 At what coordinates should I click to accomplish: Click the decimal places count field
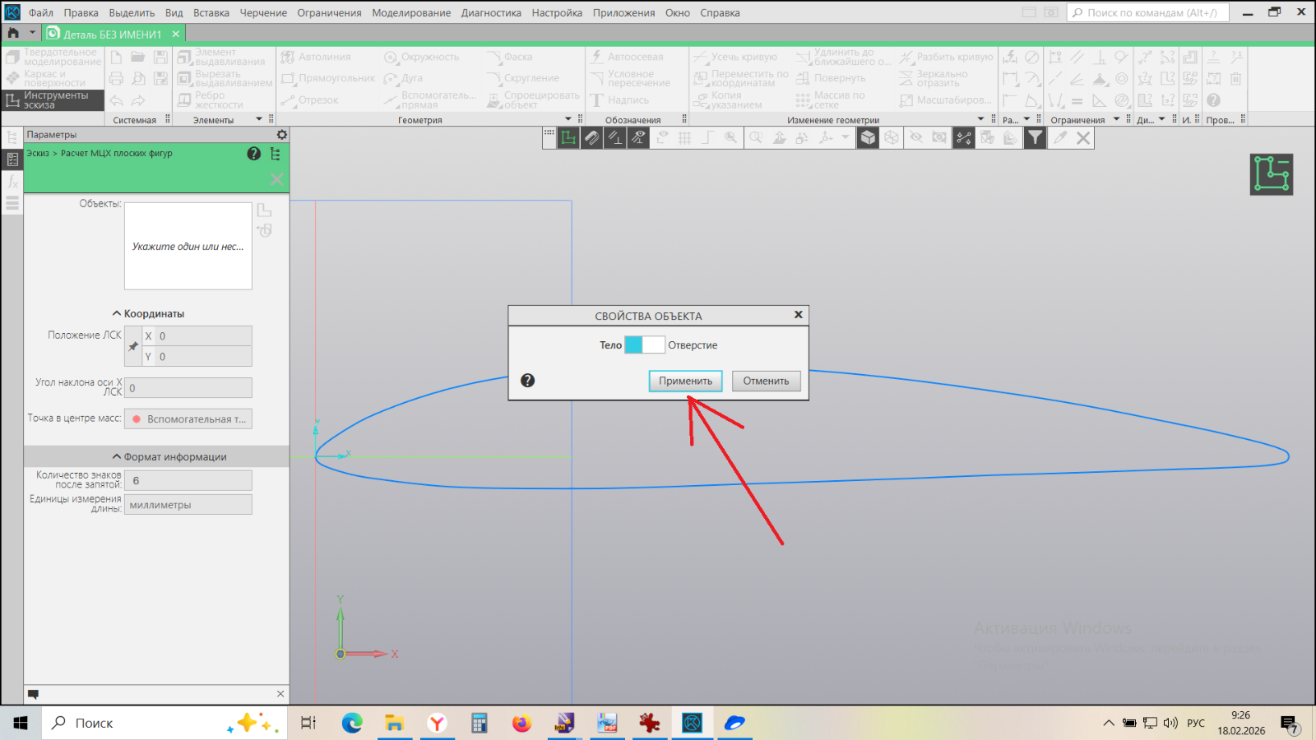pyautogui.click(x=188, y=481)
